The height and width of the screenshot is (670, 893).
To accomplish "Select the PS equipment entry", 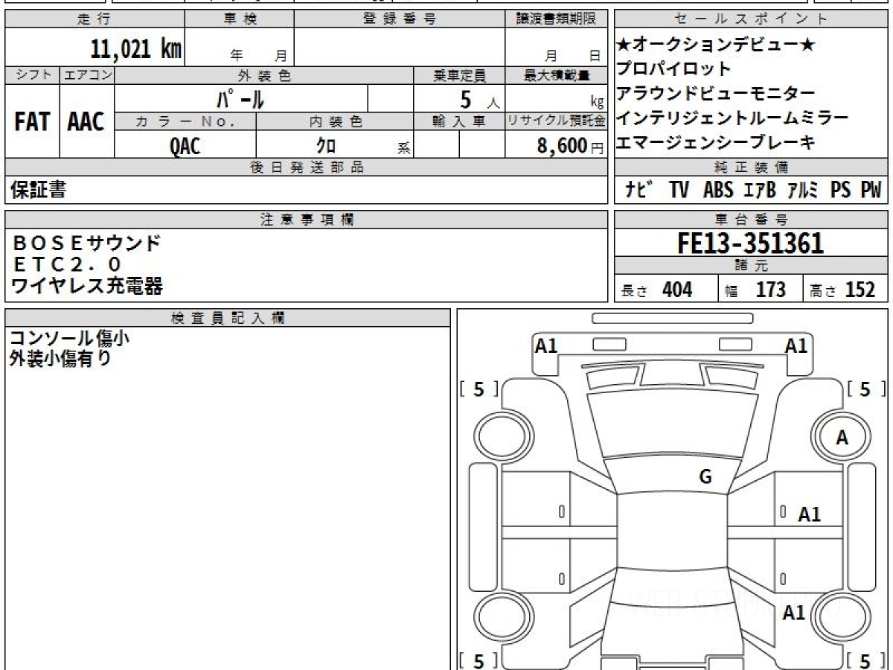I will click(841, 190).
